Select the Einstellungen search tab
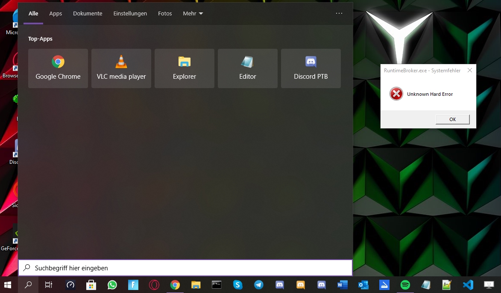Image resolution: width=501 pixels, height=293 pixels. coord(130,13)
